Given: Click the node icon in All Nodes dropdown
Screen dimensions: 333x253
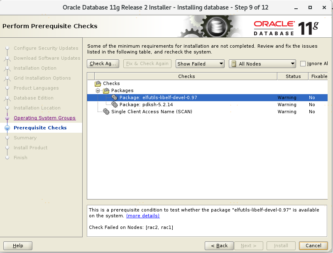Looking at the screenshot, I should [x=234, y=64].
